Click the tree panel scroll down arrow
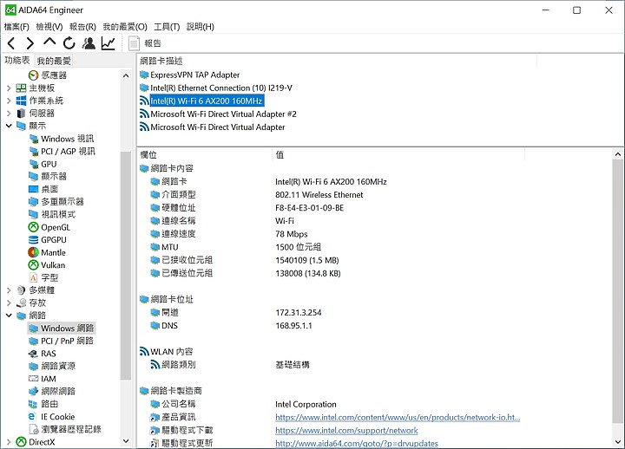This screenshot has width=625, height=449. [x=126, y=440]
